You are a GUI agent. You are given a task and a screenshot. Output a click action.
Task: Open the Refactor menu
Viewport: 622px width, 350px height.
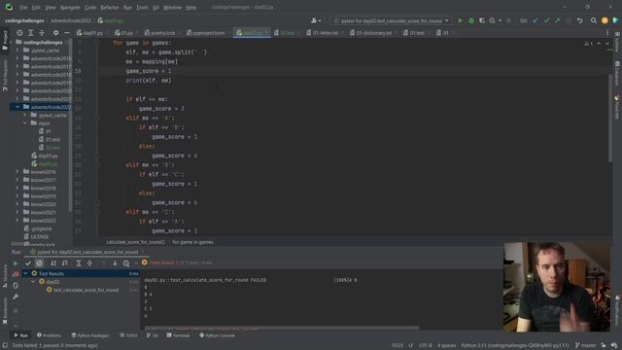(110, 7)
